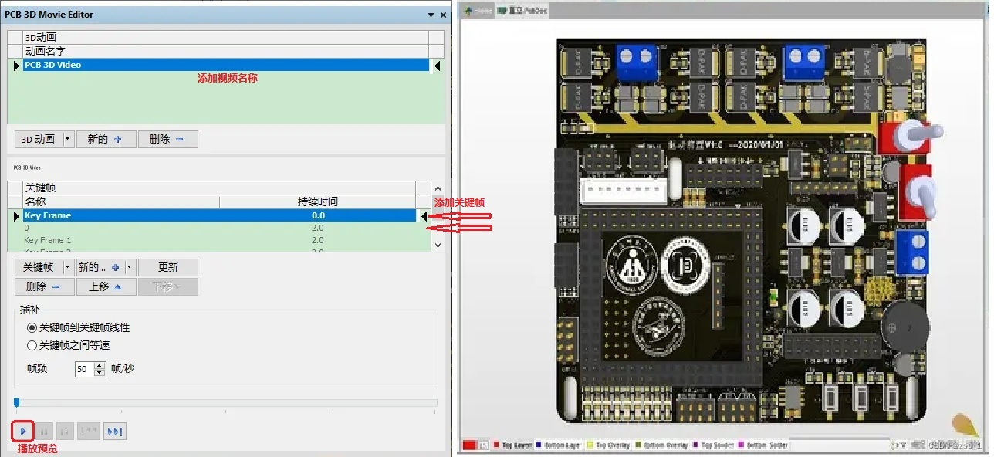This screenshot has height=457, width=994.
Task: Switch to the Top Layer tab
Action: tap(512, 445)
